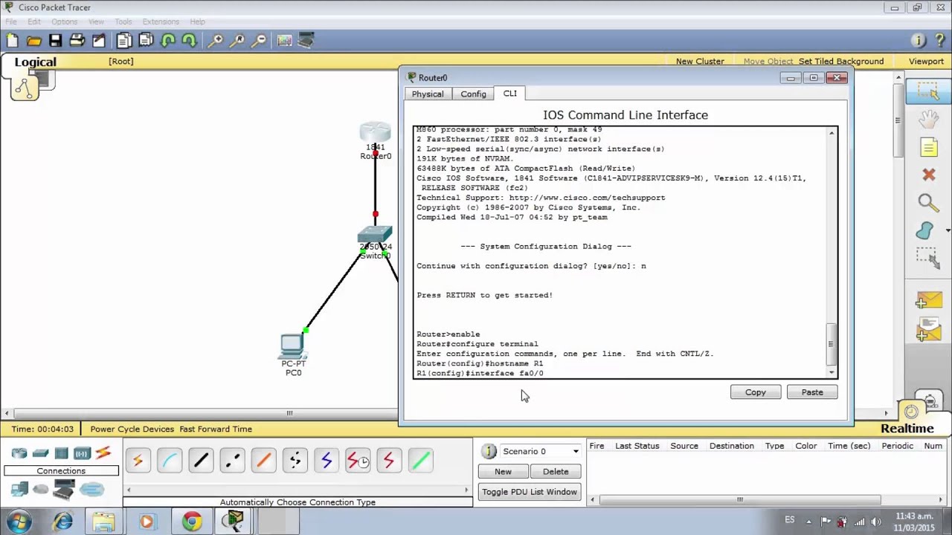Image resolution: width=952 pixels, height=535 pixels.
Task: Select the Resize Shape tool
Action: point(928,258)
